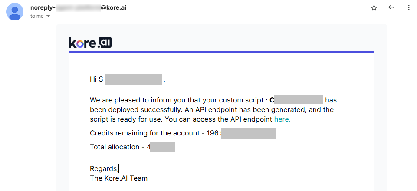This screenshot has height=191, width=417.
Task: Click the "to me" recipient text
Action: click(37, 16)
